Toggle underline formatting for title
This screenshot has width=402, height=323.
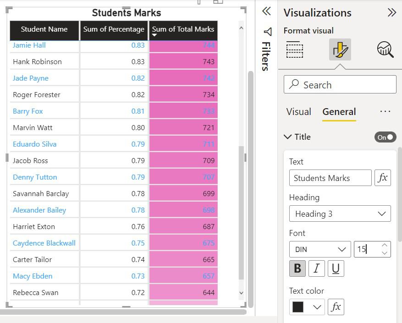click(336, 269)
